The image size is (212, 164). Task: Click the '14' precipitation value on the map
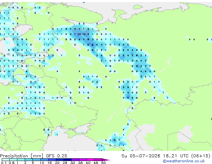click(x=84, y=34)
